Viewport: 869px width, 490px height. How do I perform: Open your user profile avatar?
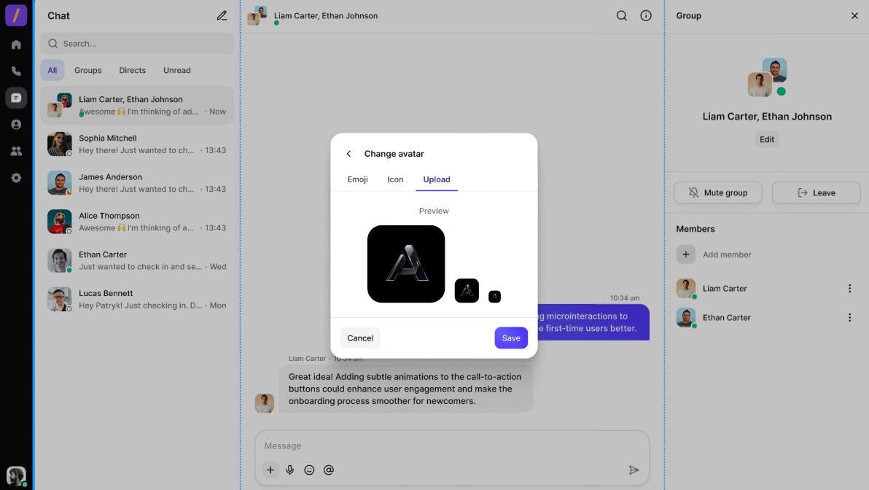coord(16,475)
